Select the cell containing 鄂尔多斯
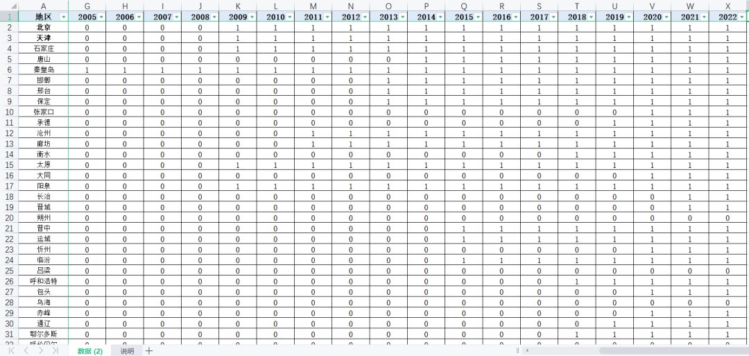 pyautogui.click(x=44, y=334)
